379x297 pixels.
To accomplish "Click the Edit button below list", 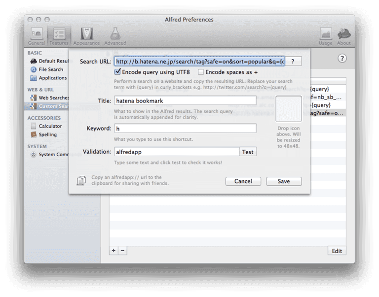I will [x=337, y=251].
